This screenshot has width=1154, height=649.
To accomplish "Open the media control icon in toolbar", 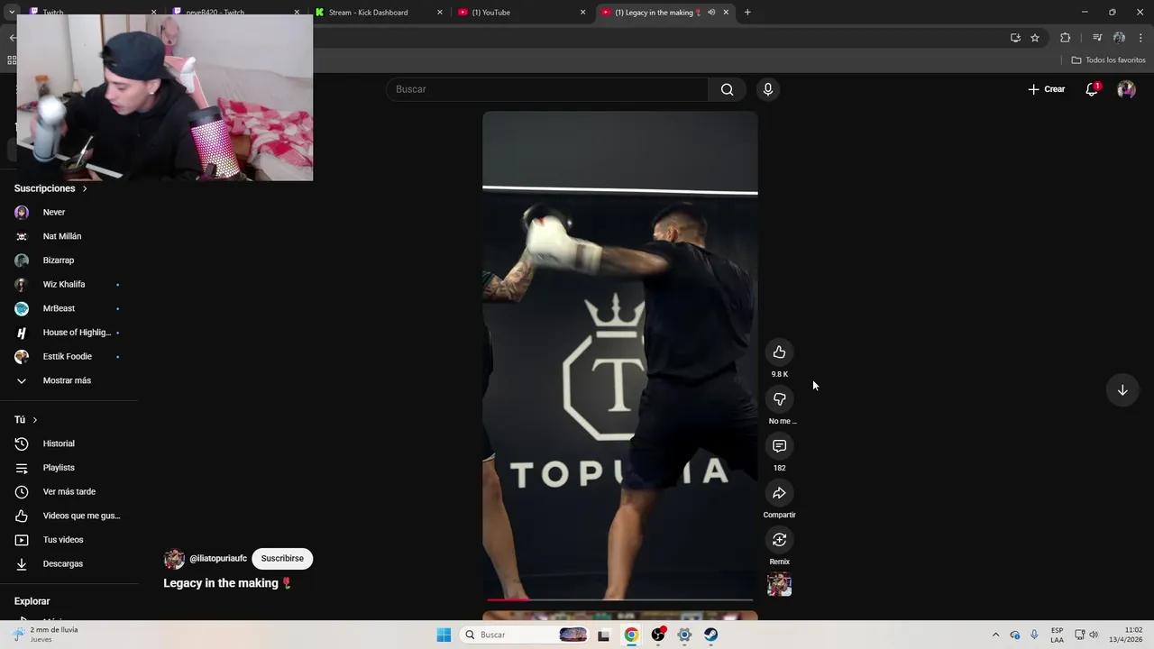I will click(x=1097, y=38).
